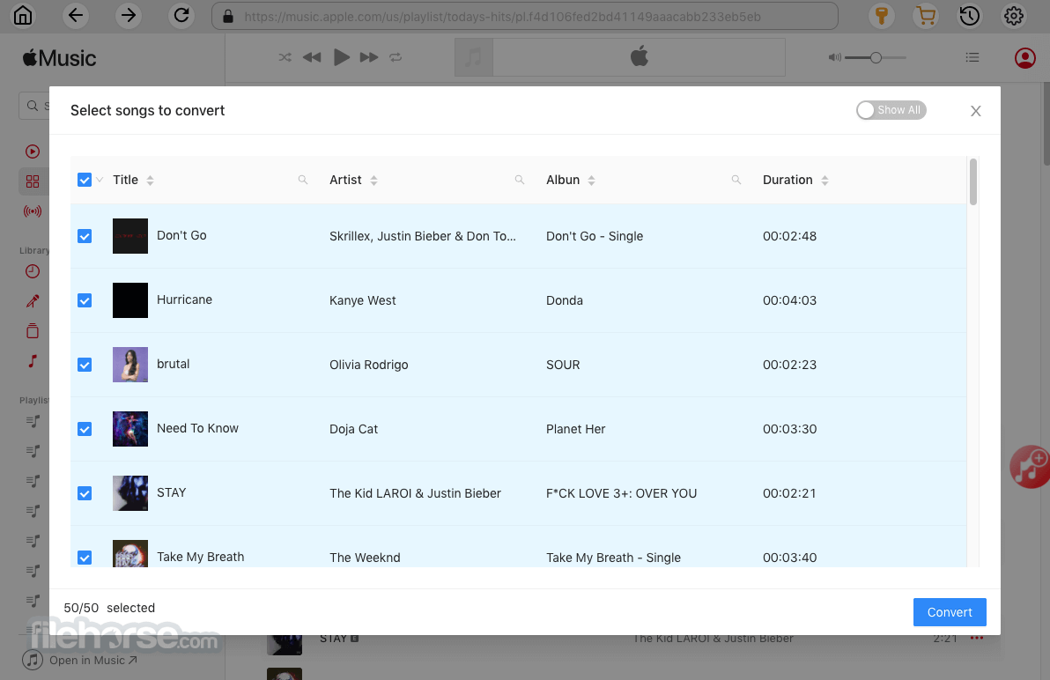
Task: Click the Don't Go album thumbnail
Action: [x=129, y=235]
